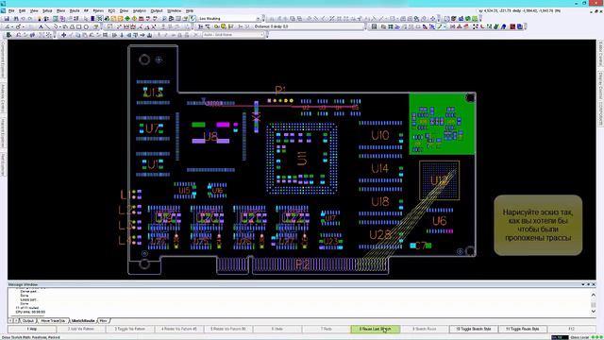Click Message Window scrollbar up arrow

(594, 295)
